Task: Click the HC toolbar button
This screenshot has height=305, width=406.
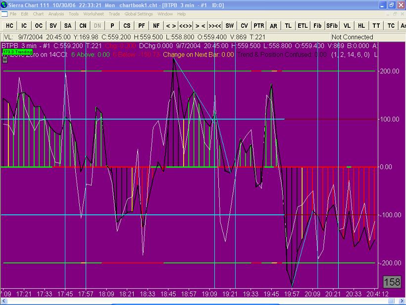Action: pos(9,26)
